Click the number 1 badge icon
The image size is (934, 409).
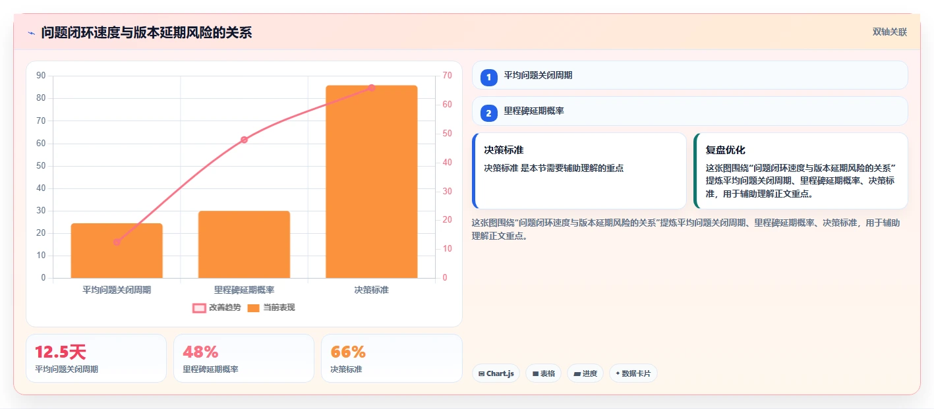489,78
